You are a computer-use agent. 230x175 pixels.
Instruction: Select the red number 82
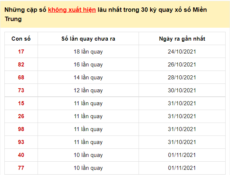(x=21, y=65)
